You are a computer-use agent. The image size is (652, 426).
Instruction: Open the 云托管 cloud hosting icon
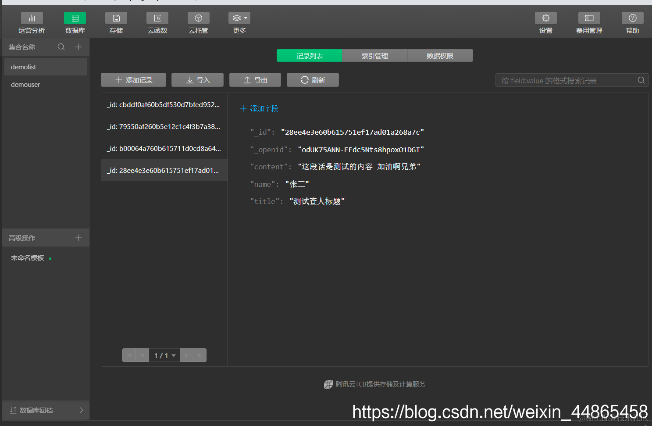click(199, 18)
